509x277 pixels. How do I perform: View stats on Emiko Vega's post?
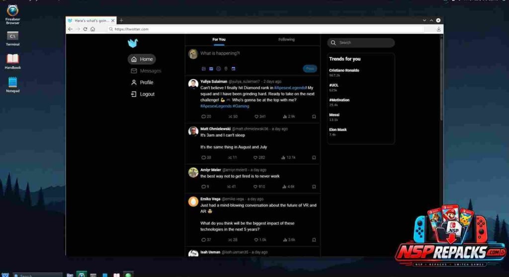pos(289,240)
